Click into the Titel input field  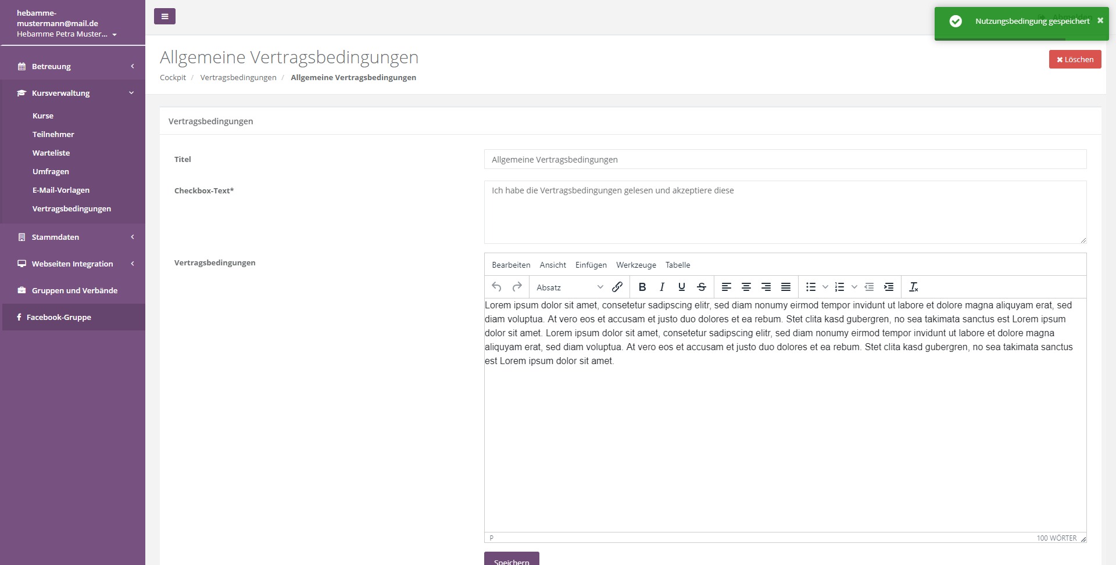pyautogui.click(x=785, y=160)
